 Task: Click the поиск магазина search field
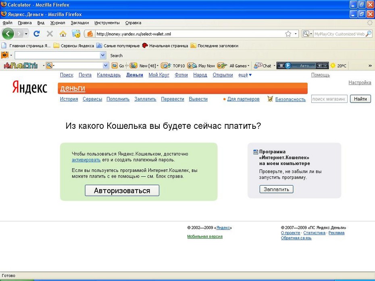point(329,99)
